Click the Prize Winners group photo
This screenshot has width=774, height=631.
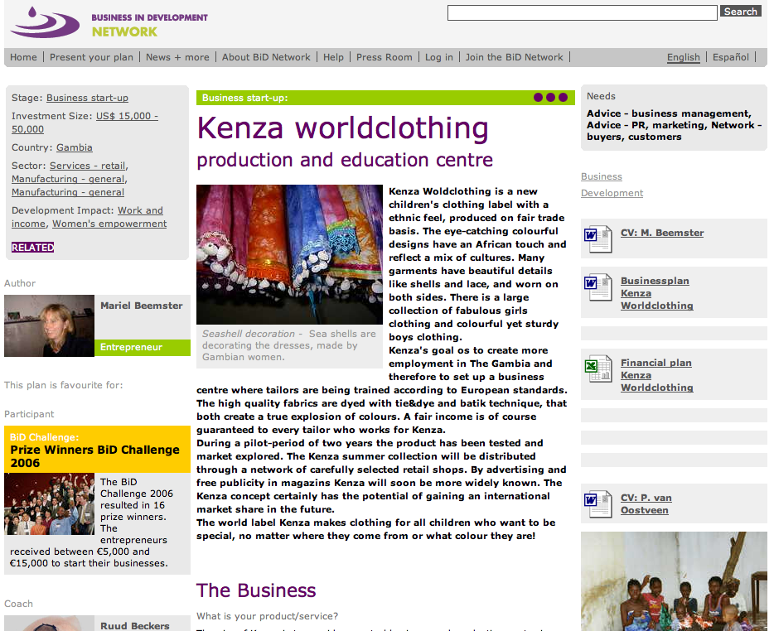point(49,504)
